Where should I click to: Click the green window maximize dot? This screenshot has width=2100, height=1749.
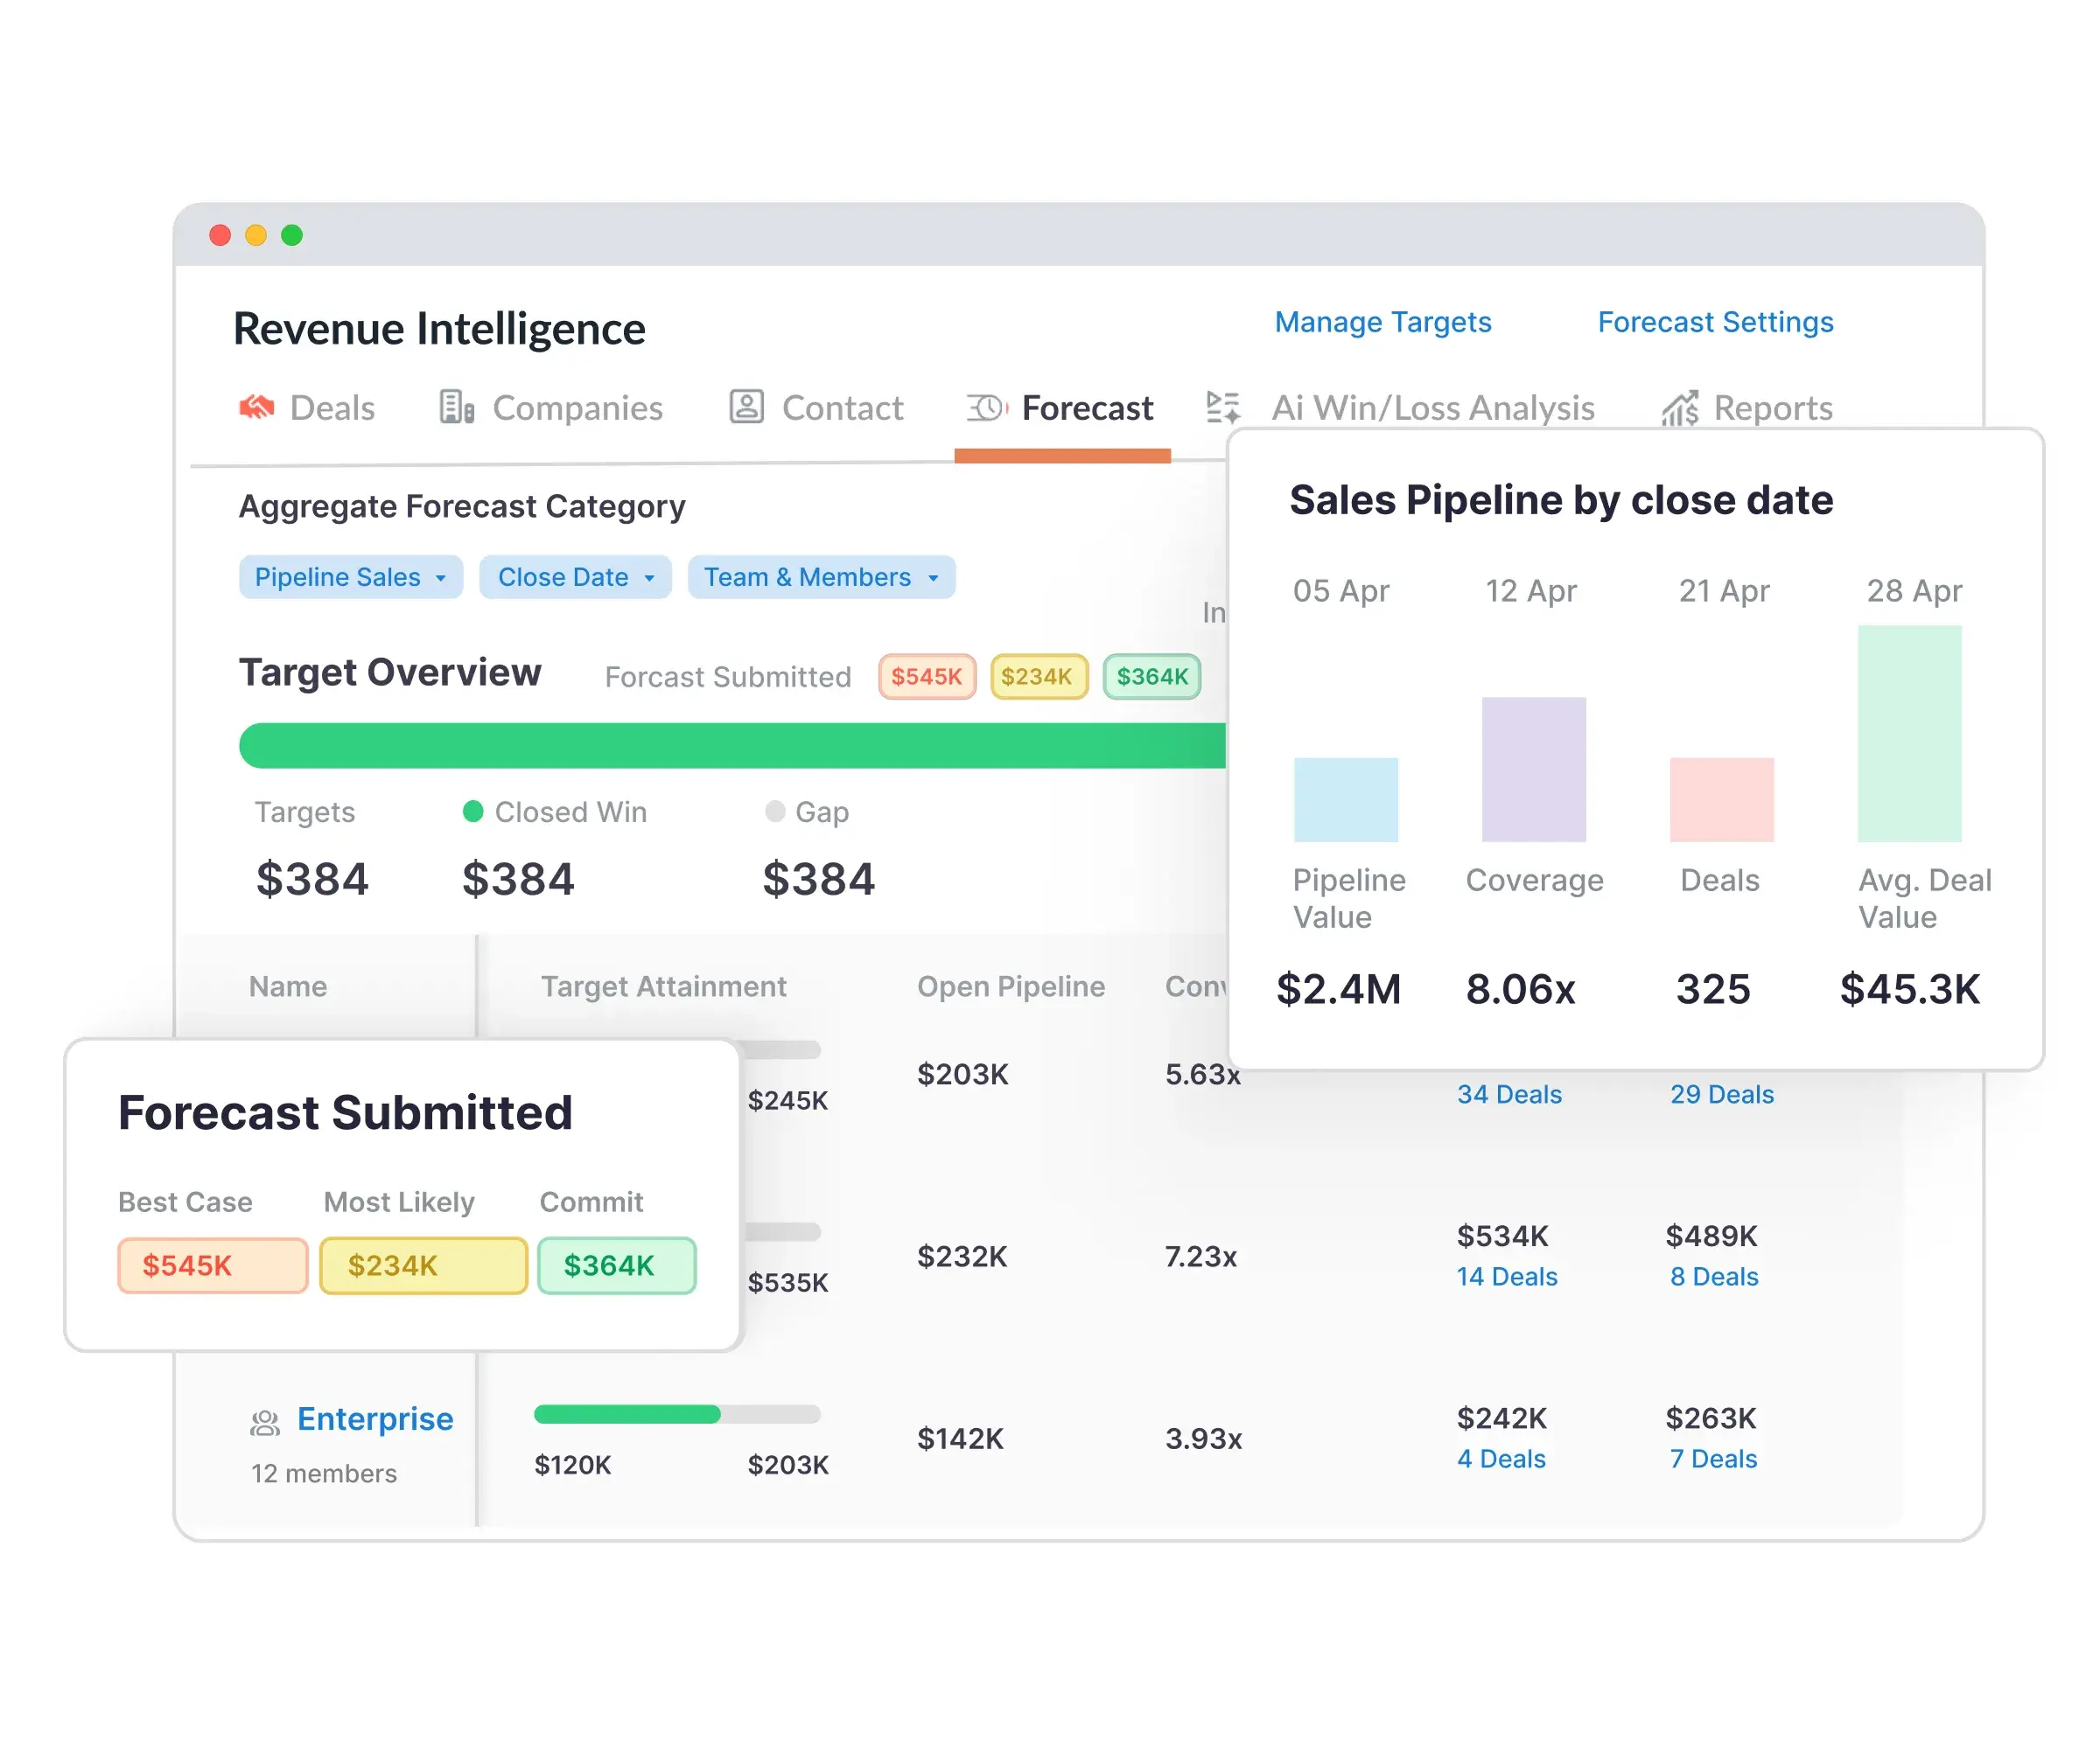tap(292, 235)
